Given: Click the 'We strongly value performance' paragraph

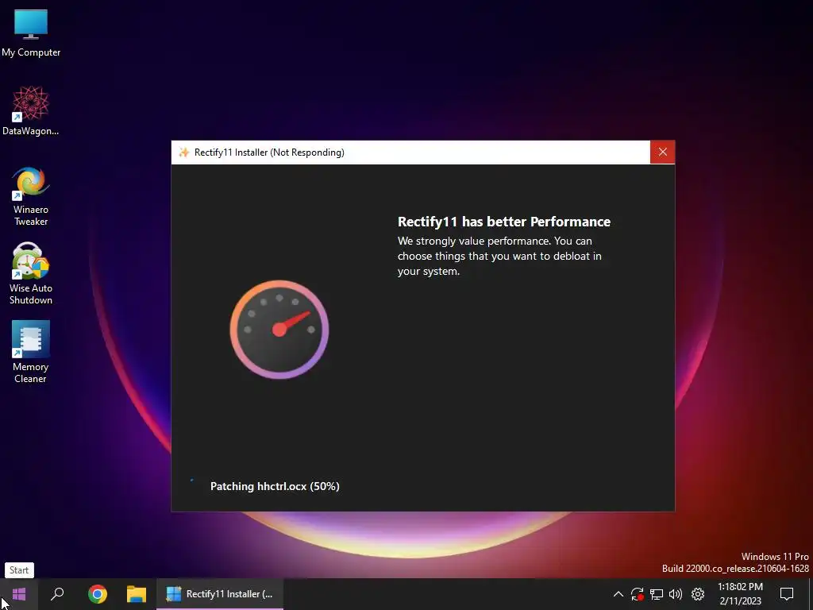Looking at the screenshot, I should tap(499, 256).
